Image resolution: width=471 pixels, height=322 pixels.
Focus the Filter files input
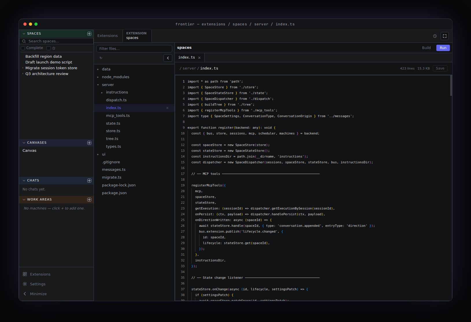pyautogui.click(x=134, y=49)
